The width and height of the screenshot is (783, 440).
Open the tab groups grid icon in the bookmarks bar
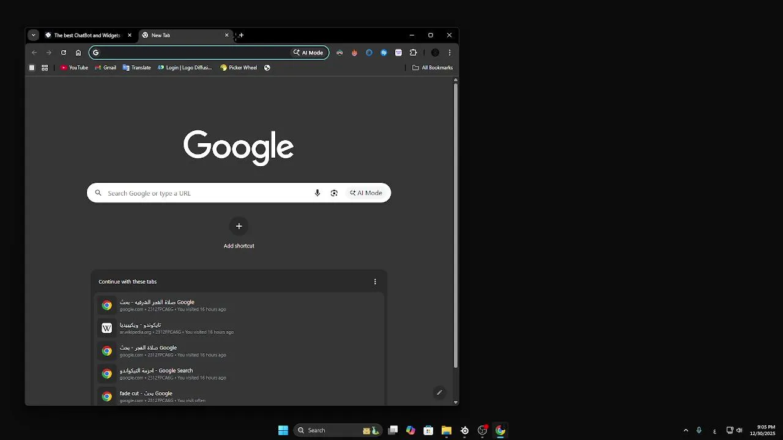[45, 68]
